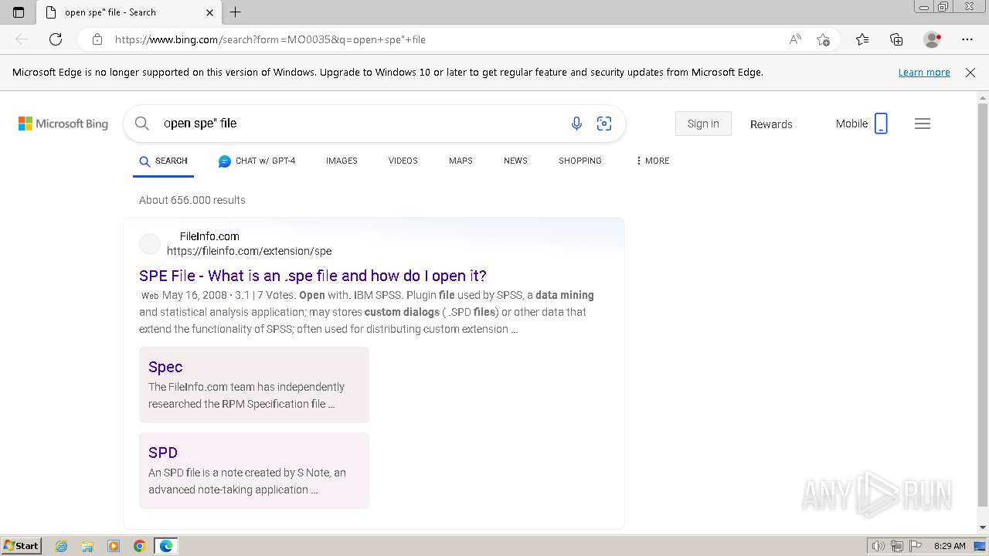The image size is (989, 556).
Task: Open the Spec sub-result card
Action: pyautogui.click(x=254, y=385)
